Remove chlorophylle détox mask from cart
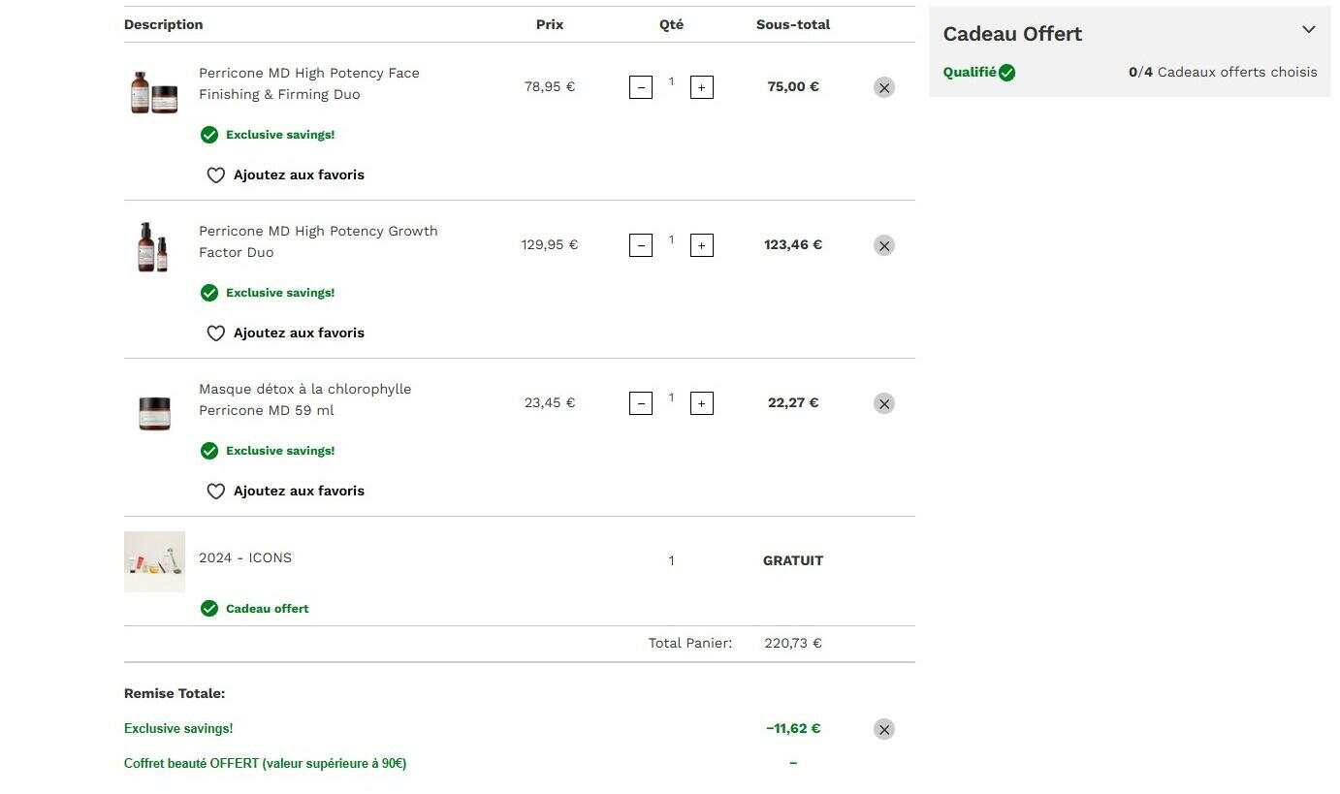The image size is (1340, 794). point(883,403)
